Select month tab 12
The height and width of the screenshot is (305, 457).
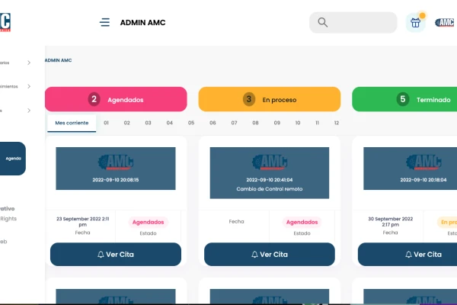click(x=337, y=123)
